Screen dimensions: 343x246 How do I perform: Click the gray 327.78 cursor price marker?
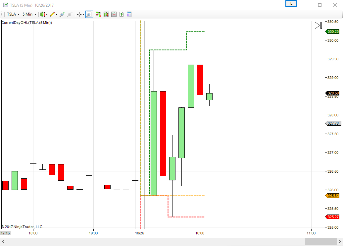[x=333, y=123]
